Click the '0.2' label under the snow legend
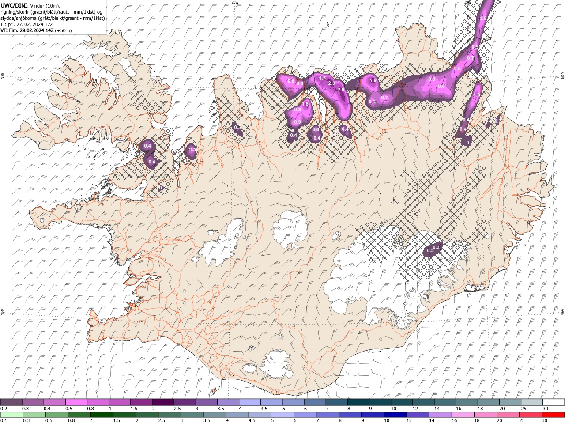 [3, 409]
